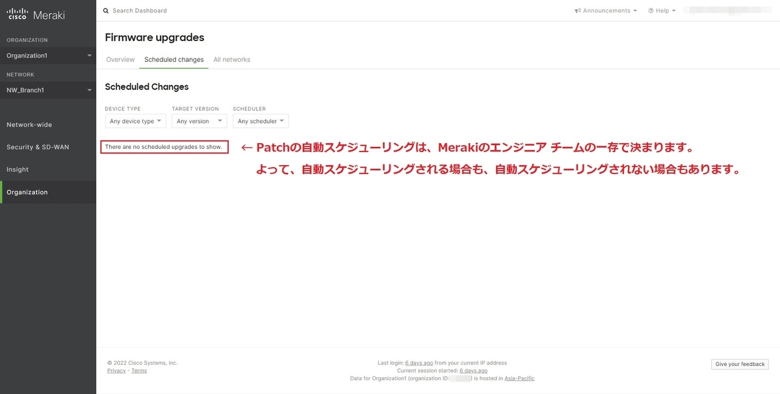Image resolution: width=780 pixels, height=394 pixels.
Task: Open the Security & SD-WAN menu
Action: pos(48,147)
